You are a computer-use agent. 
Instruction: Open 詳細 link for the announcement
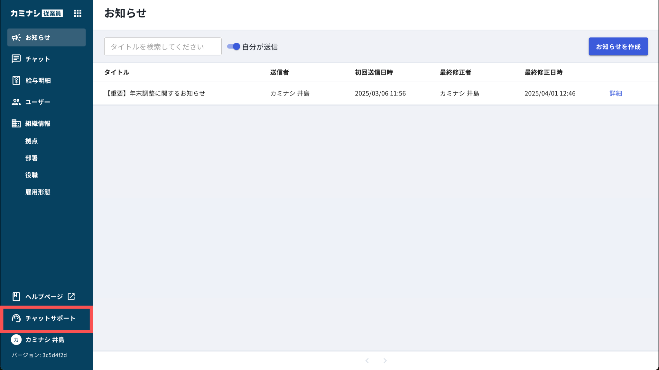(x=615, y=93)
